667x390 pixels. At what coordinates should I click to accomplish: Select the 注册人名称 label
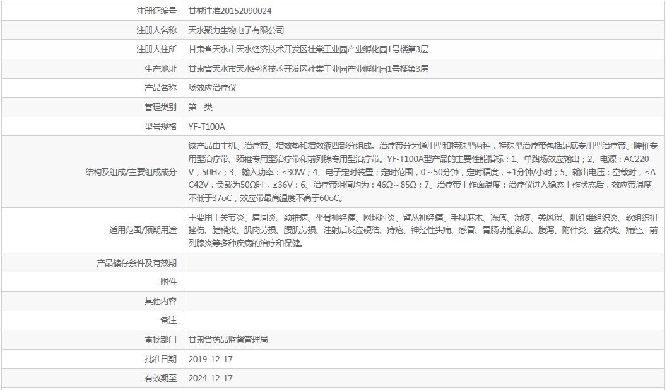(156, 30)
